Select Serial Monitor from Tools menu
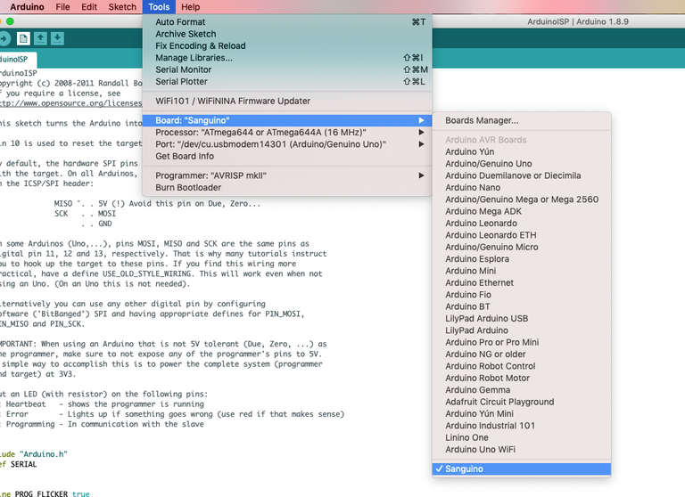 pyautogui.click(x=183, y=69)
